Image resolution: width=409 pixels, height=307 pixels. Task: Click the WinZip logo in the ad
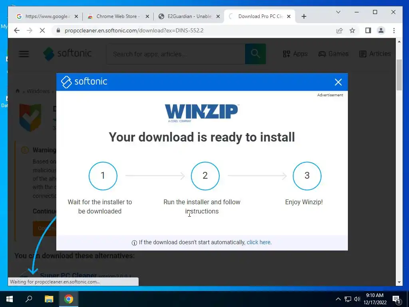coord(202,113)
